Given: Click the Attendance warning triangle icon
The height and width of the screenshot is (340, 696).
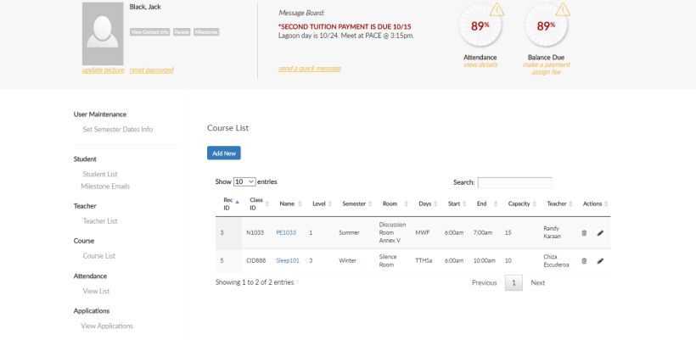Looking at the screenshot, I should [x=497, y=10].
